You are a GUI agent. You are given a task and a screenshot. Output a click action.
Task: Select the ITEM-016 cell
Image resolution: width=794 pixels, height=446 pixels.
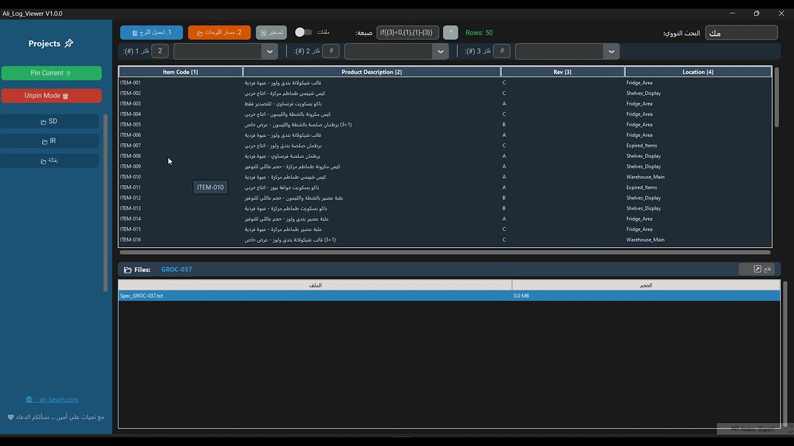(181, 240)
